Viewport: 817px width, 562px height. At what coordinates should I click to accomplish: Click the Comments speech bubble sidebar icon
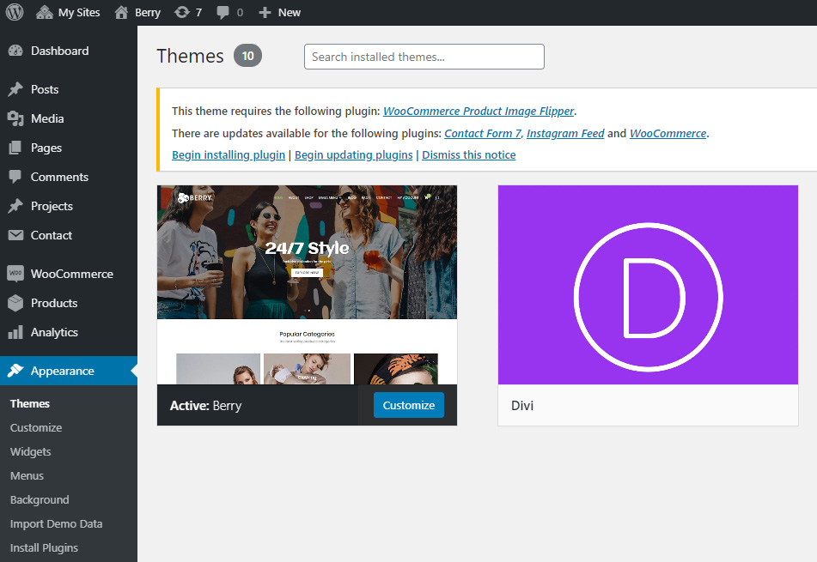(15, 177)
